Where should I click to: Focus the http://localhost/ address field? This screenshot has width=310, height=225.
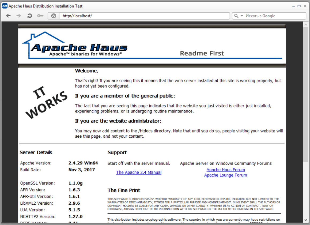(145, 16)
